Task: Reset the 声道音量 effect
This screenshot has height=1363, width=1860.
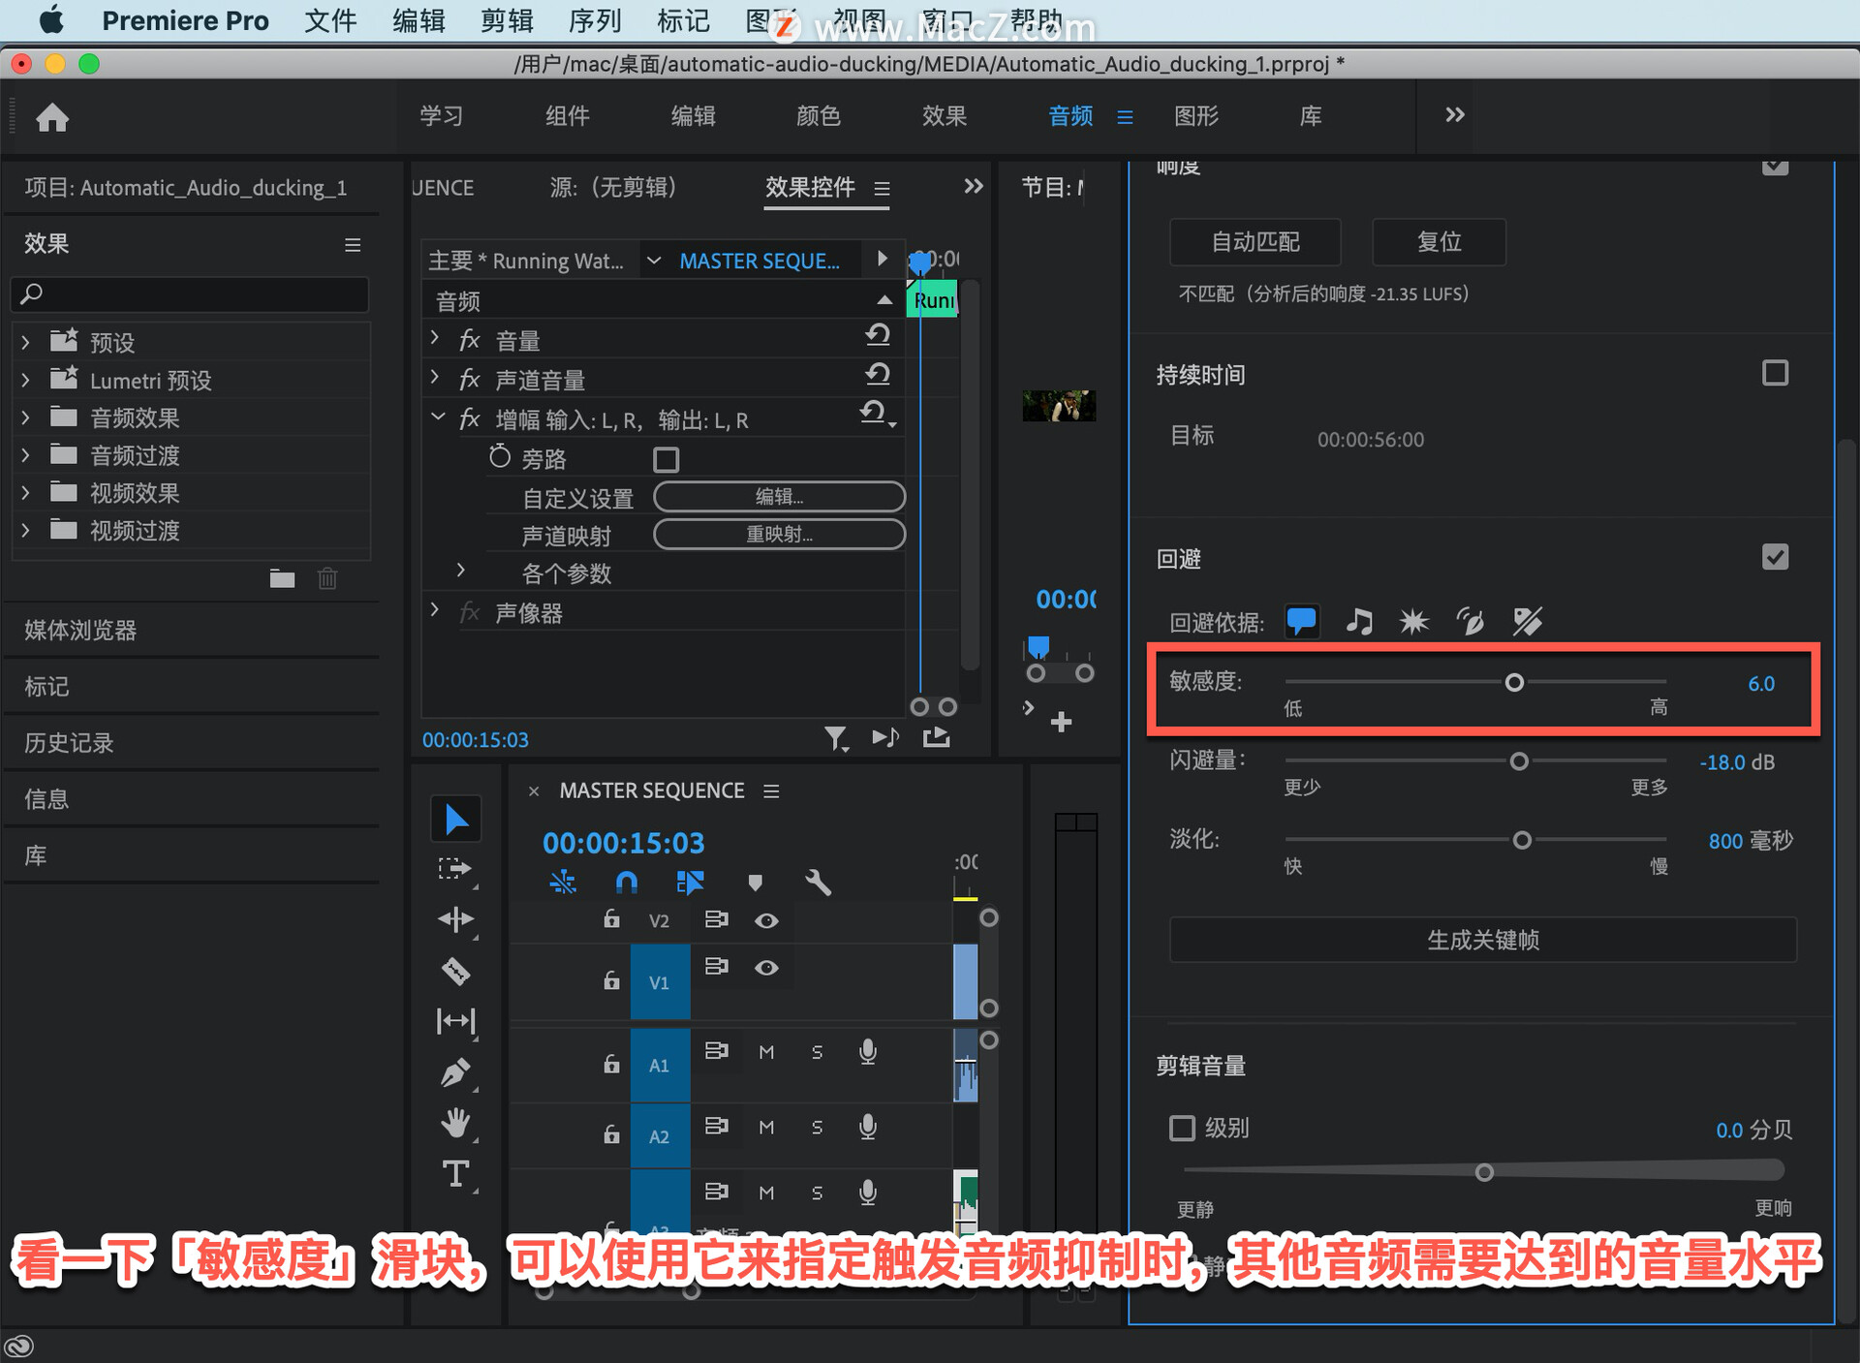Action: coord(878,374)
